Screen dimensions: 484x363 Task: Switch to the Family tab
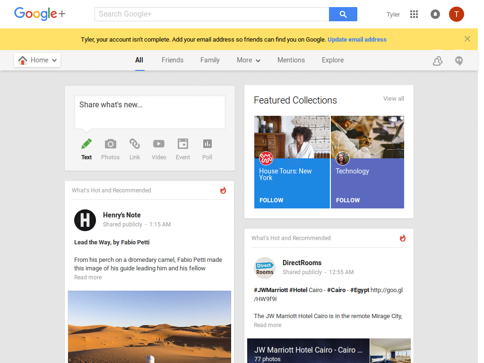click(x=210, y=60)
